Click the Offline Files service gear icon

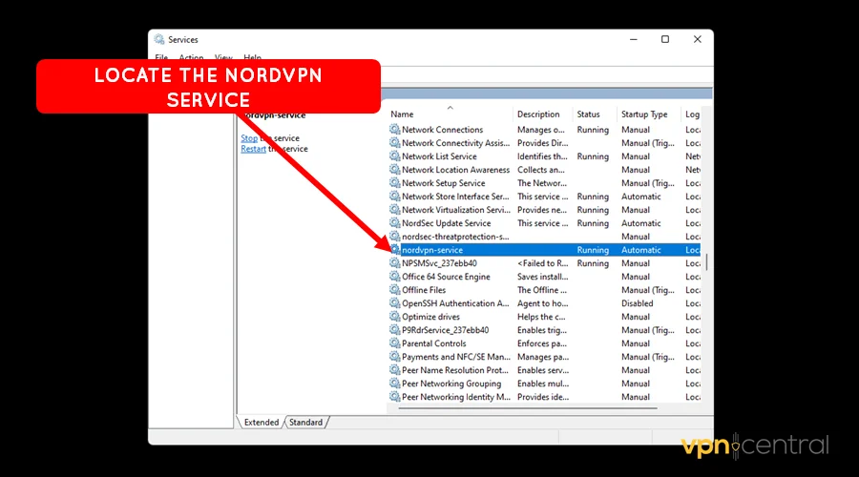[x=394, y=290]
